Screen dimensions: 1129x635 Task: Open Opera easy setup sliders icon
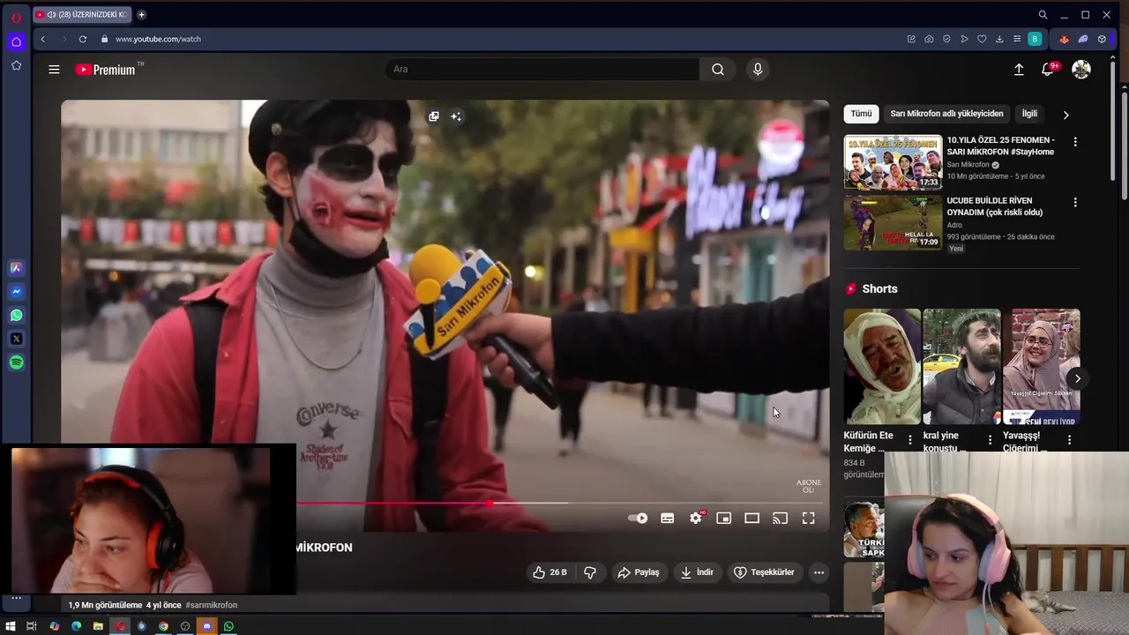pyautogui.click(x=1017, y=39)
